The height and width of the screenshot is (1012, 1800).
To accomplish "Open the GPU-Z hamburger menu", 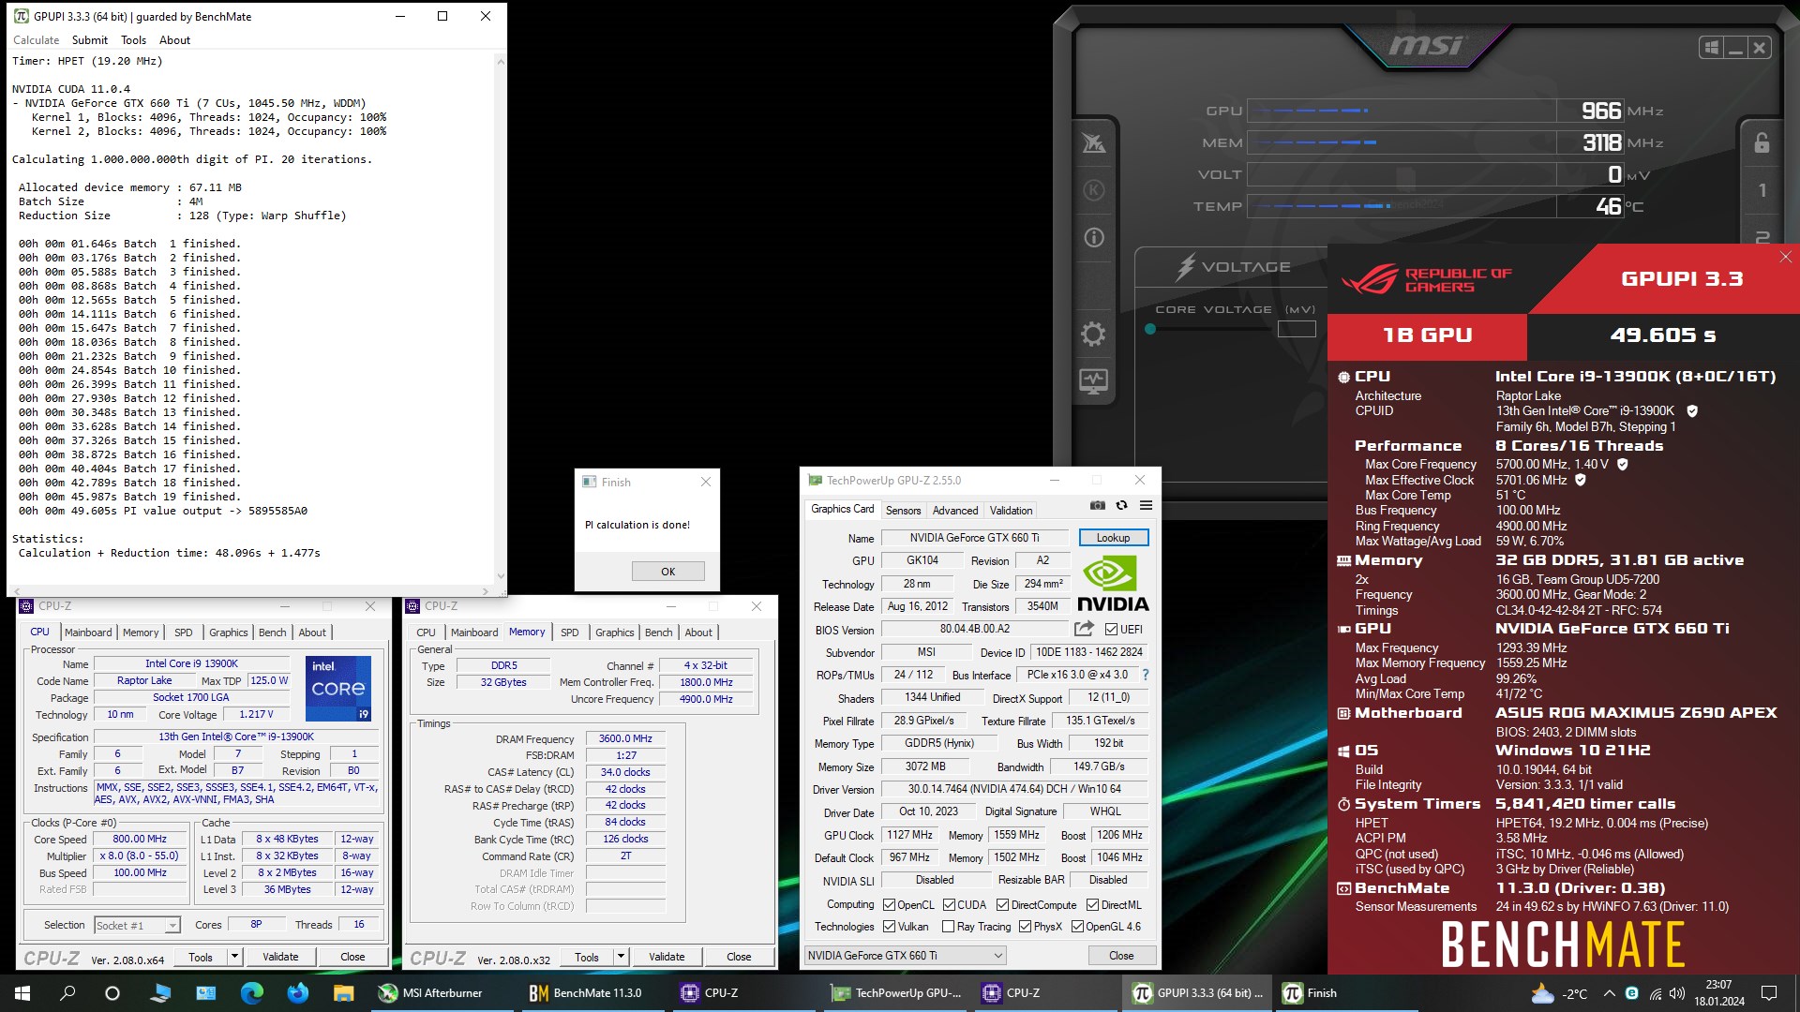I will [x=1146, y=505].
